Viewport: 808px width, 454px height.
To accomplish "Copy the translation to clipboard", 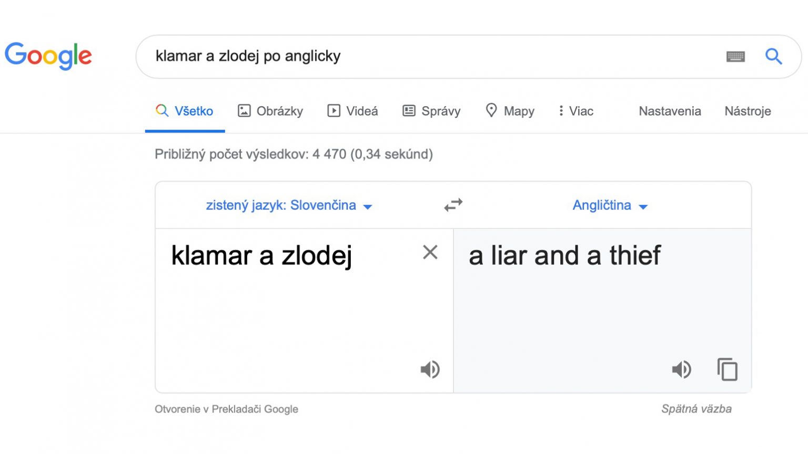I will tap(728, 369).
